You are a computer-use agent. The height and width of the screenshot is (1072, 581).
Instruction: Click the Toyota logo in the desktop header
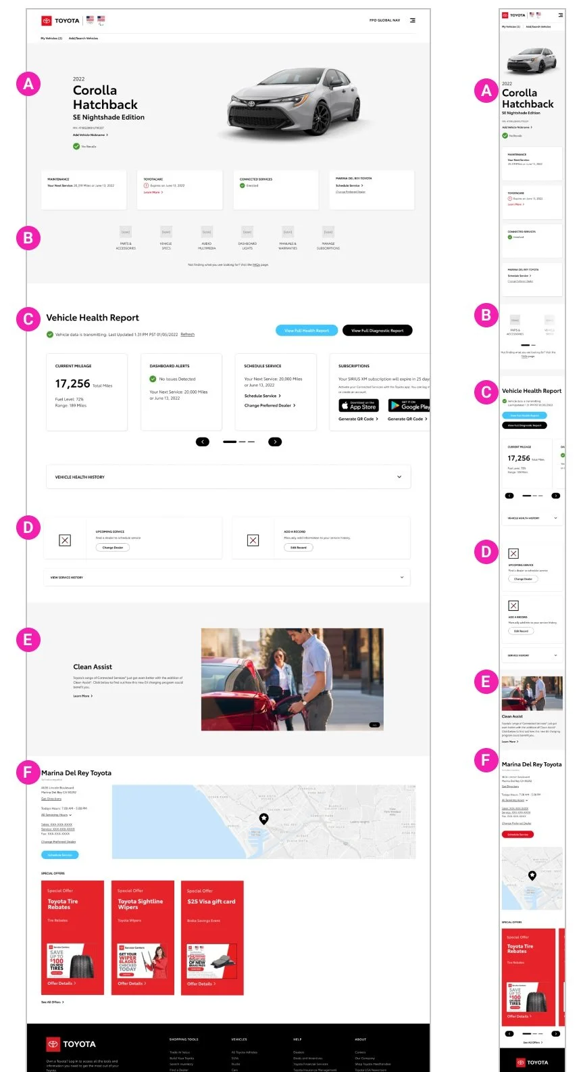coord(60,20)
